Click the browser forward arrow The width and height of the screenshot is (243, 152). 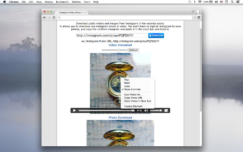pyautogui.click(x=49, y=17)
